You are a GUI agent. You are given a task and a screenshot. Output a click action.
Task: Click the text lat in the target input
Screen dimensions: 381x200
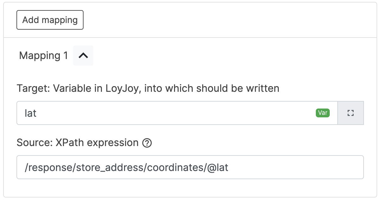click(x=31, y=113)
